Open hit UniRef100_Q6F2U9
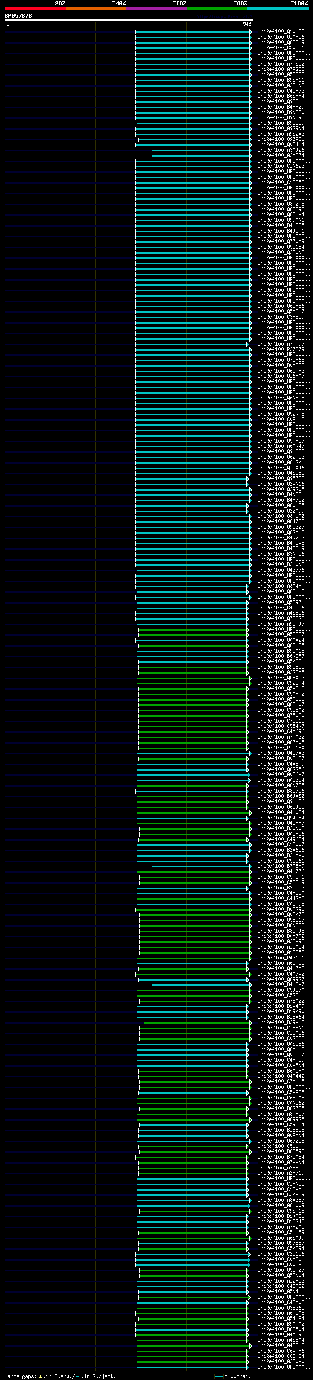 281,42
